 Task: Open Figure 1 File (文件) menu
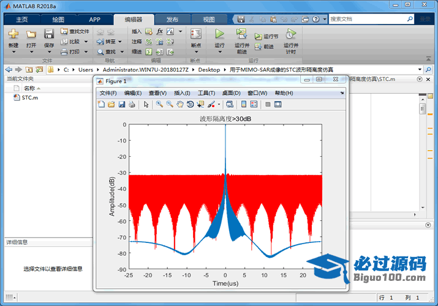(108, 93)
